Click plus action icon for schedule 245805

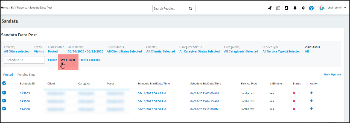coord(311,93)
